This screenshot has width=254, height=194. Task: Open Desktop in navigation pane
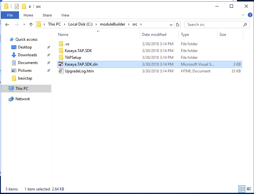point(25,47)
